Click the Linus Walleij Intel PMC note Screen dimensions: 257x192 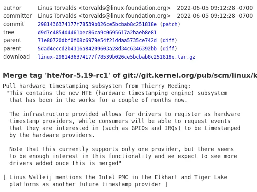tap(115, 181)
